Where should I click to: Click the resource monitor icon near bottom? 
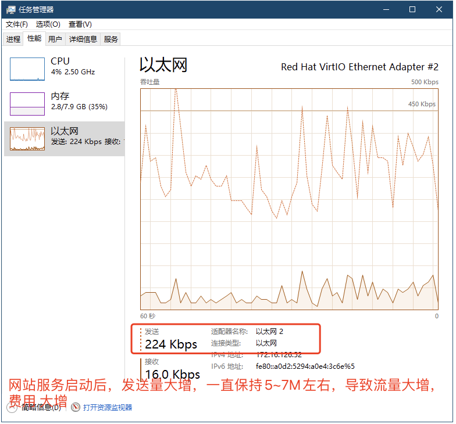(x=76, y=408)
